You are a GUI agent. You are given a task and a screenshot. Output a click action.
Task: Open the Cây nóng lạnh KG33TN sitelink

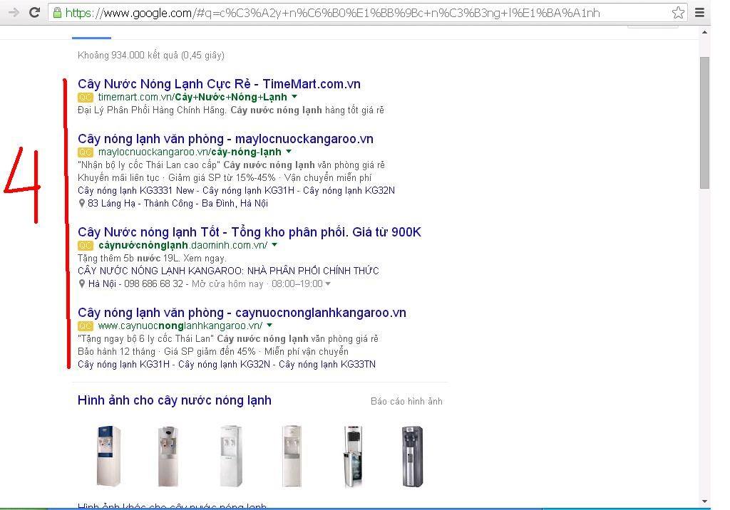(x=327, y=364)
